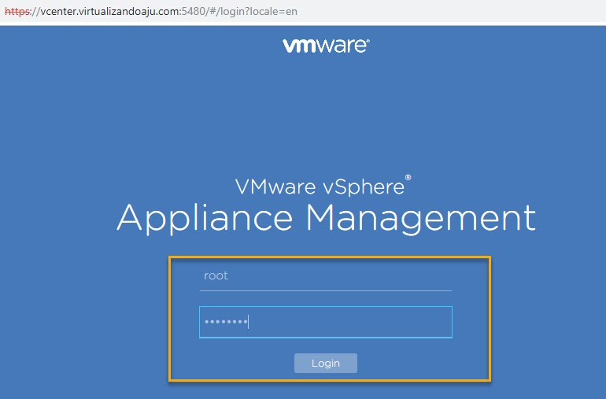Click empty space right of root text
Image resolution: width=606 pixels, height=399 pixels.
click(x=354, y=276)
